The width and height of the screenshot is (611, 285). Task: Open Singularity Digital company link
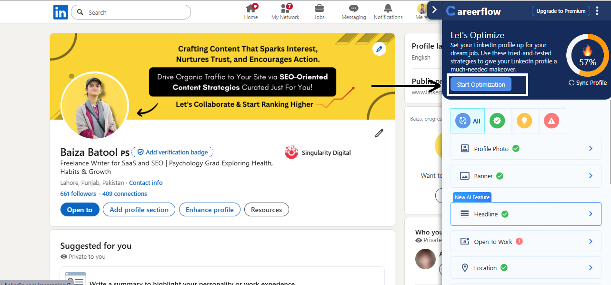coord(318,153)
